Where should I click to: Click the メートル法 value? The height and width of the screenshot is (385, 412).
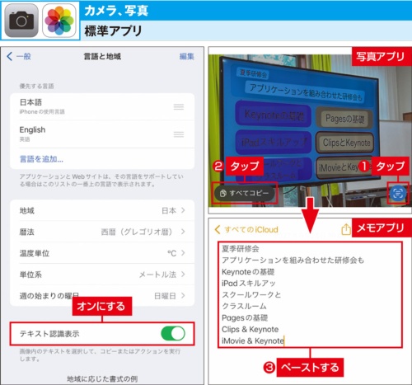coord(157,275)
